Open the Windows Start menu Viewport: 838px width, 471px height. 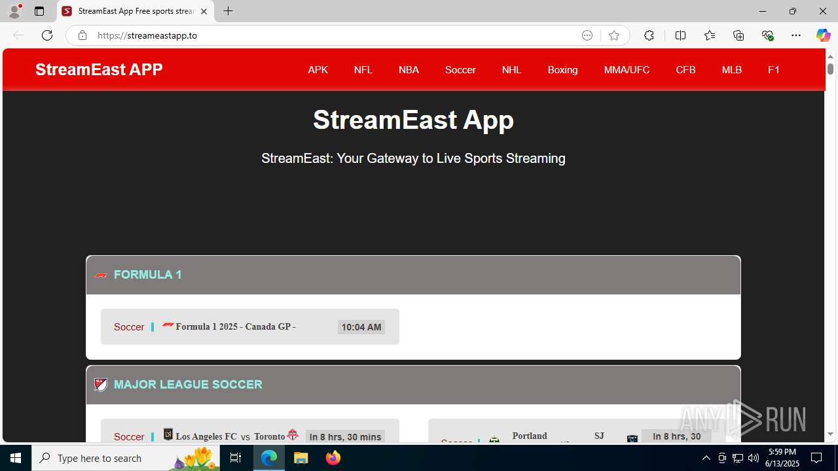click(x=16, y=458)
